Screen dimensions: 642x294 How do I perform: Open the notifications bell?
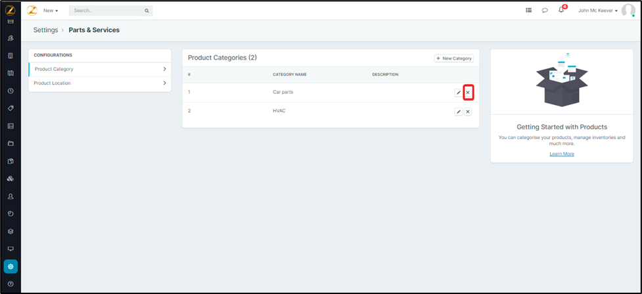(x=561, y=10)
